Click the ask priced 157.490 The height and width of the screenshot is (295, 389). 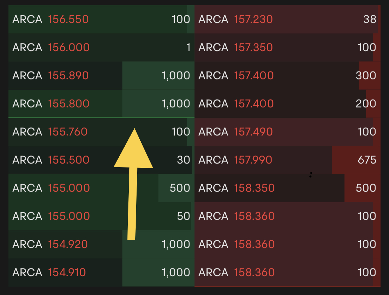(288, 132)
